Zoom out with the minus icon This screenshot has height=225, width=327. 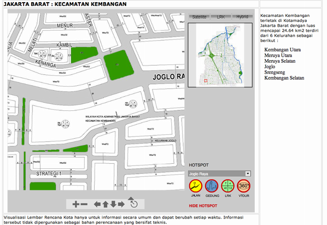(x=84, y=204)
